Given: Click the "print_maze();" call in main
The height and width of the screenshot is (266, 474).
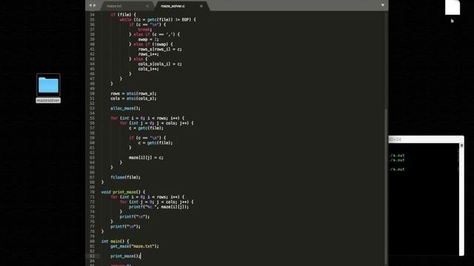Looking at the screenshot, I should pyautogui.click(x=125, y=256).
